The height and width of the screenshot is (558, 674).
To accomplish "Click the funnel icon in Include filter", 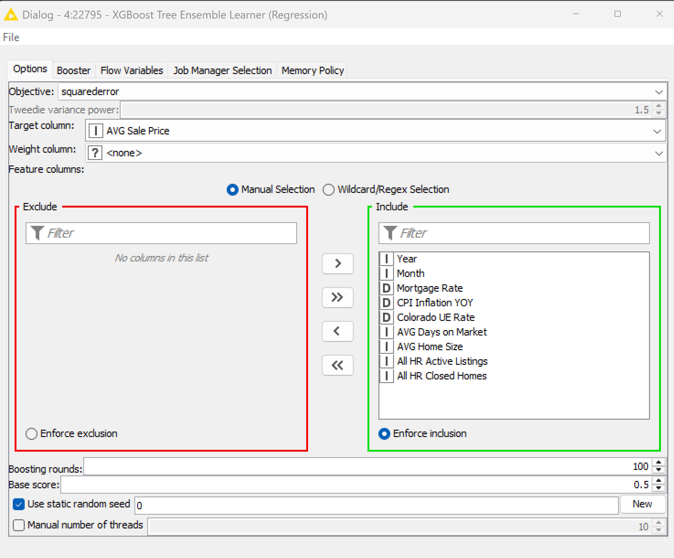I will pos(390,233).
